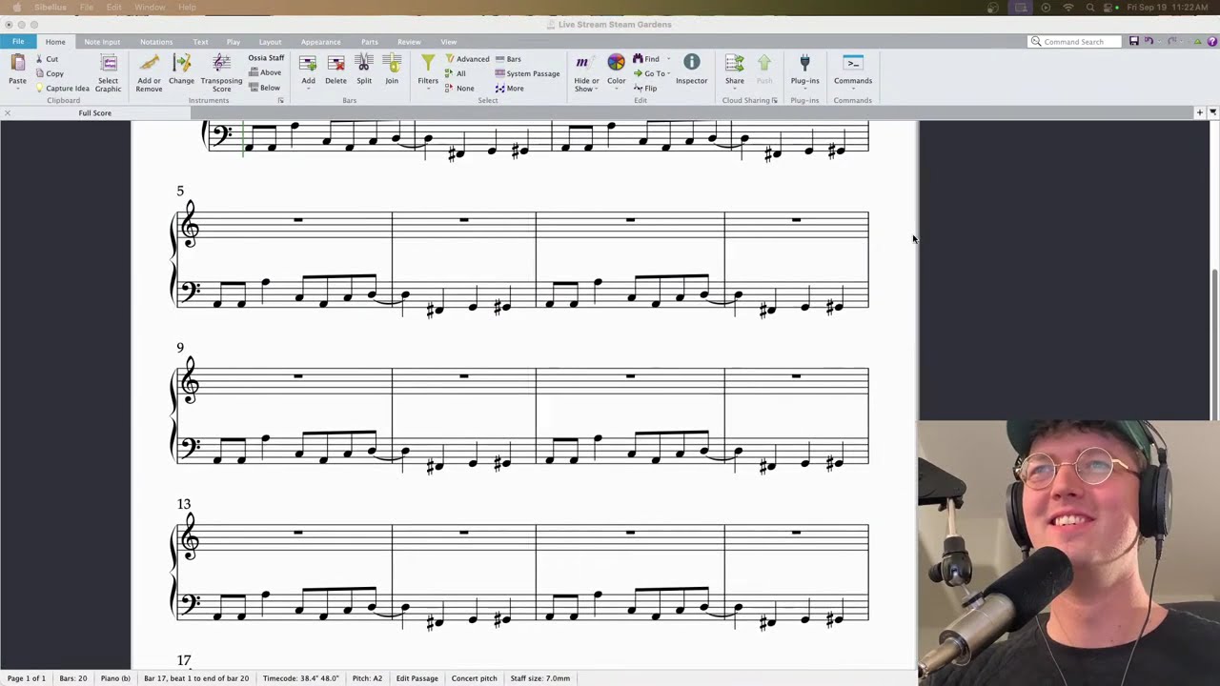Switch to the Note Input tab
The height and width of the screenshot is (686, 1220).
[102, 42]
